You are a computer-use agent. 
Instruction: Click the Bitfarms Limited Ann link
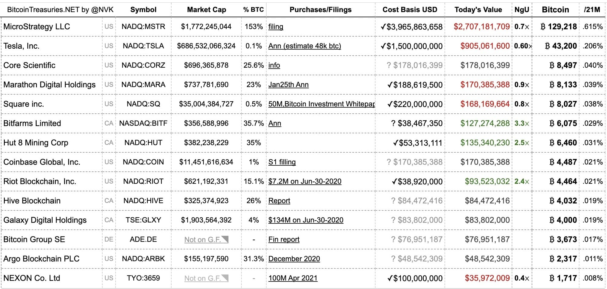274,123
